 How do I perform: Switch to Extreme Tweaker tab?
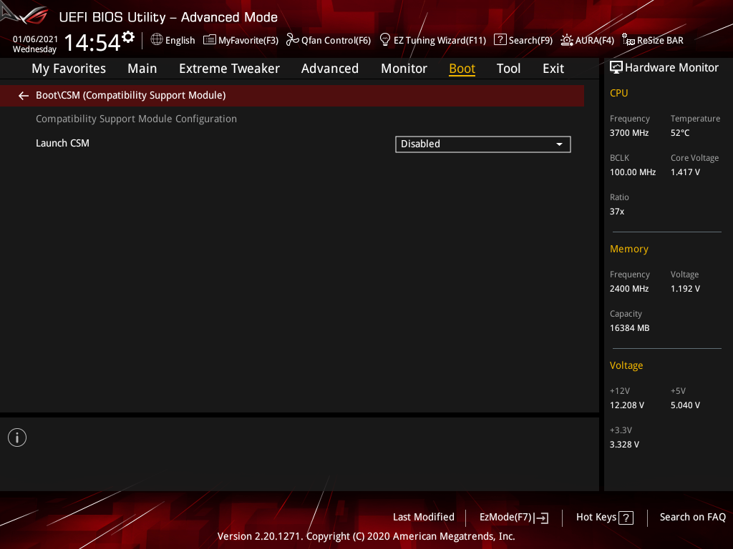(x=229, y=69)
